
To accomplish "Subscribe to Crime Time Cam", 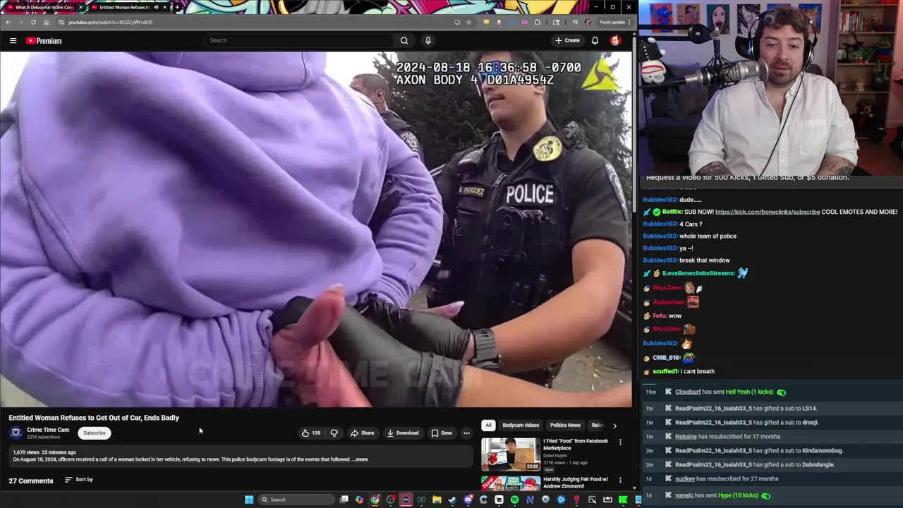I will [94, 433].
